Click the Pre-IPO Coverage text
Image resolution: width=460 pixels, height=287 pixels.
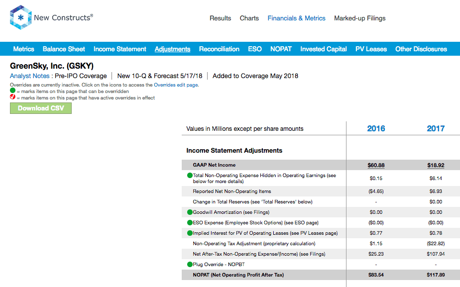pos(81,76)
